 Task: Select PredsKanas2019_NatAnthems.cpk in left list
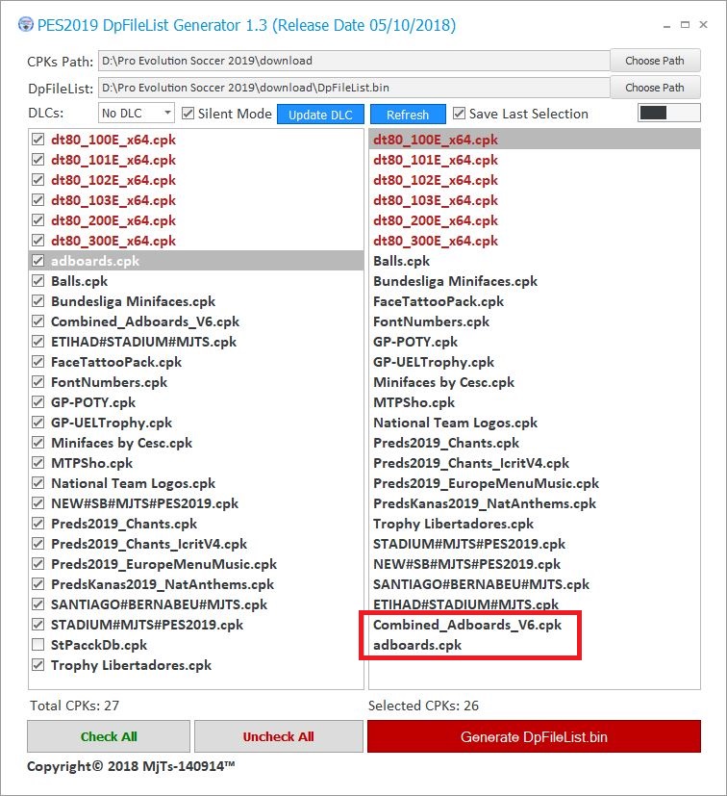[163, 584]
